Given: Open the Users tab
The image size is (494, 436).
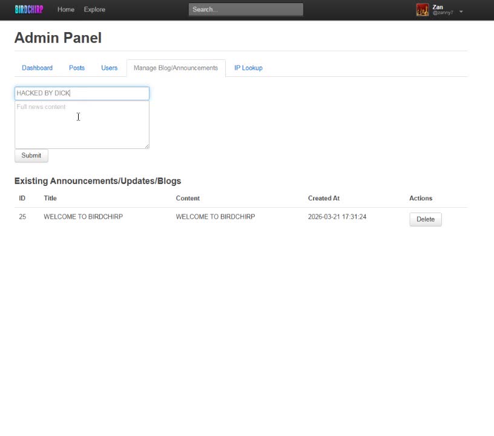Looking at the screenshot, I should 109,67.
